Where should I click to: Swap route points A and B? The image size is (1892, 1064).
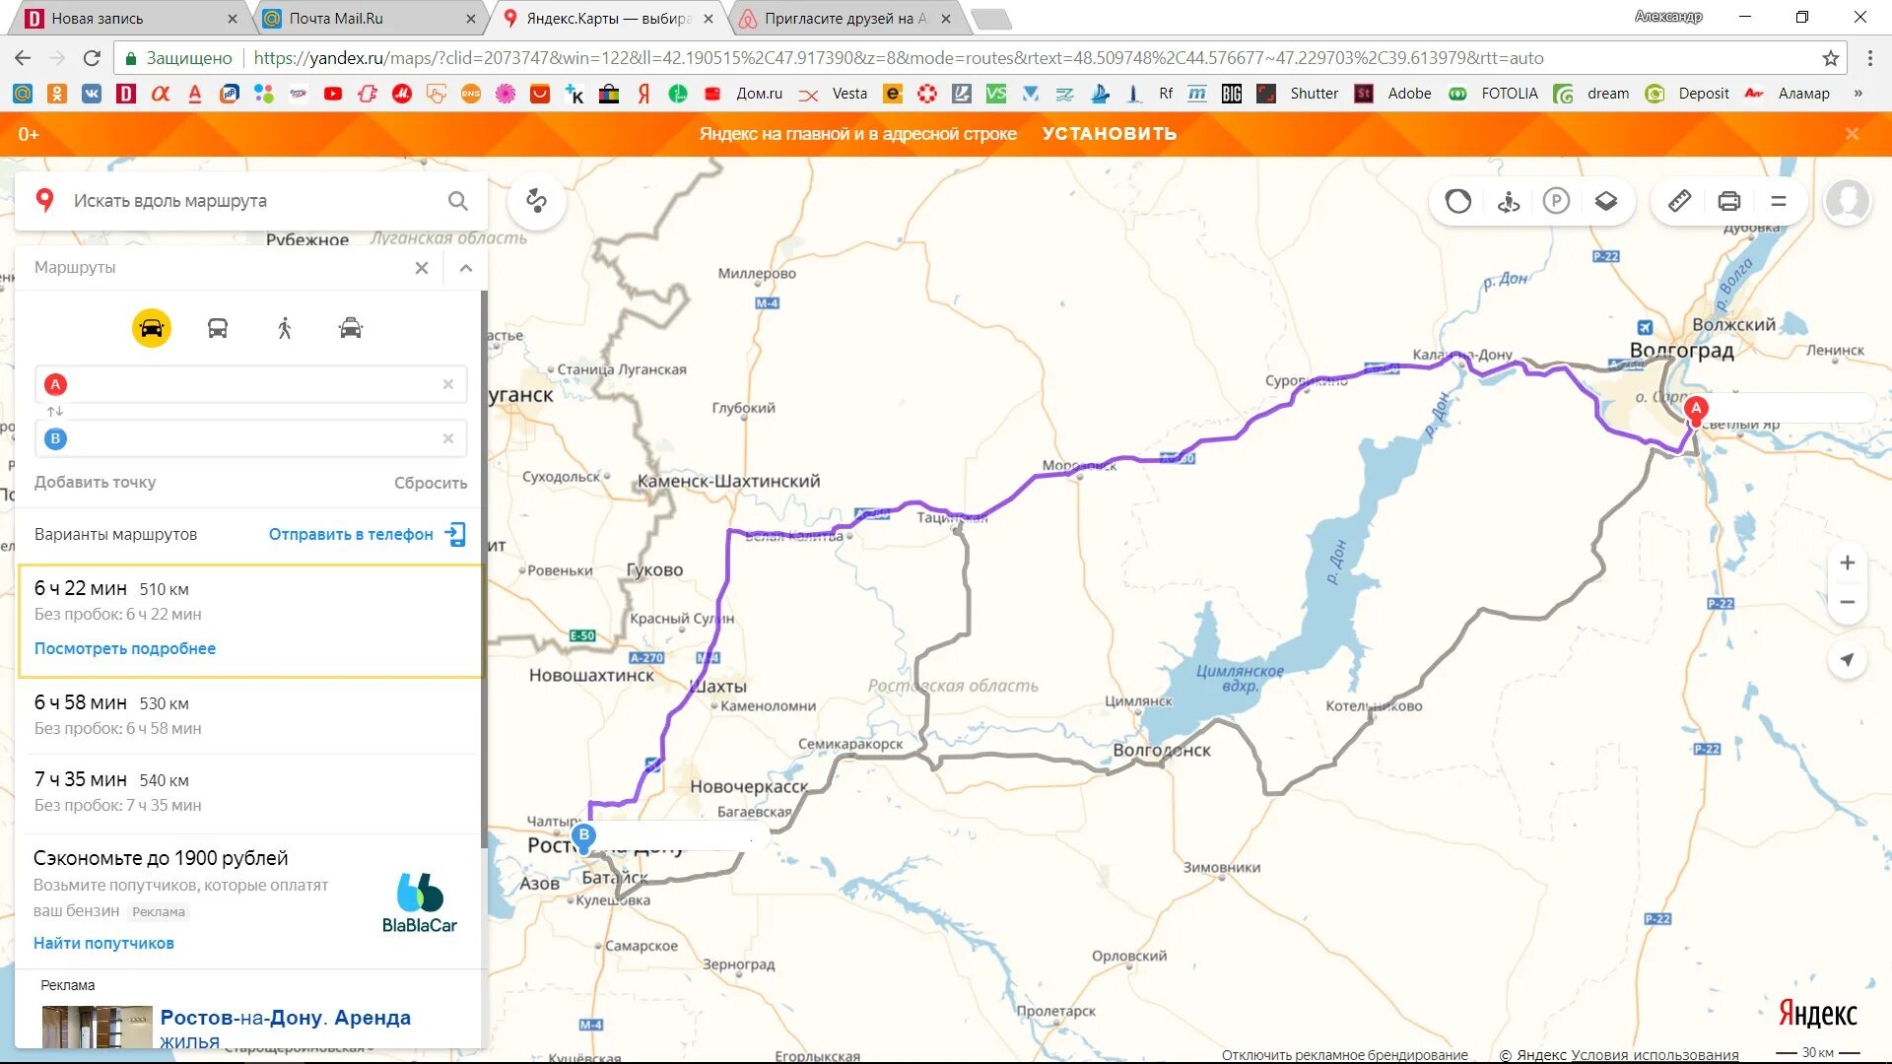pos(55,411)
